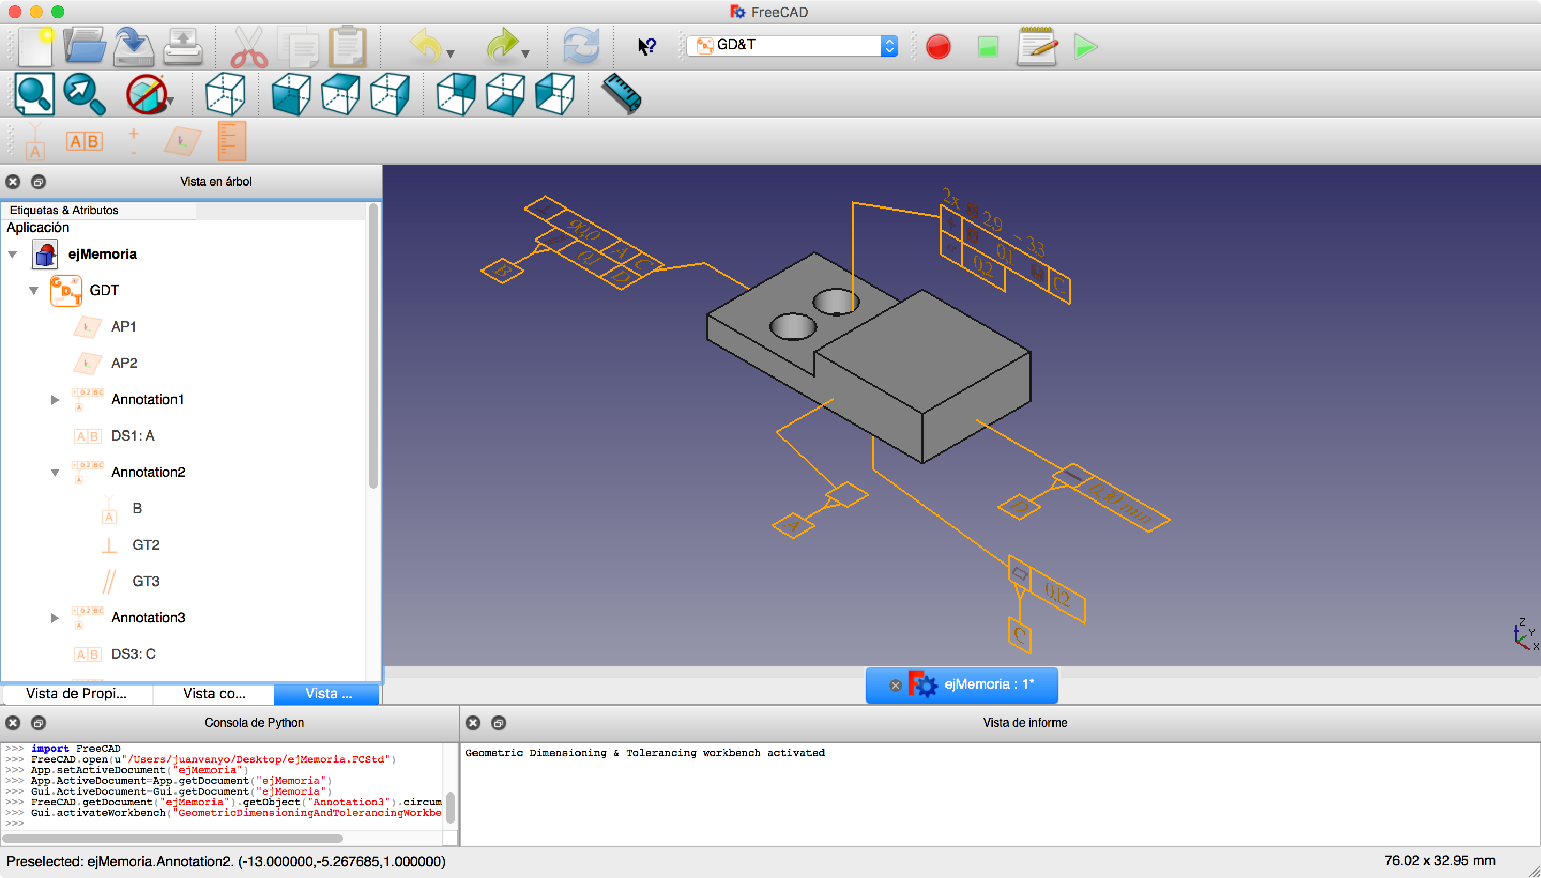Cut selection with scissors icon
This screenshot has height=878, width=1541.
249,46
